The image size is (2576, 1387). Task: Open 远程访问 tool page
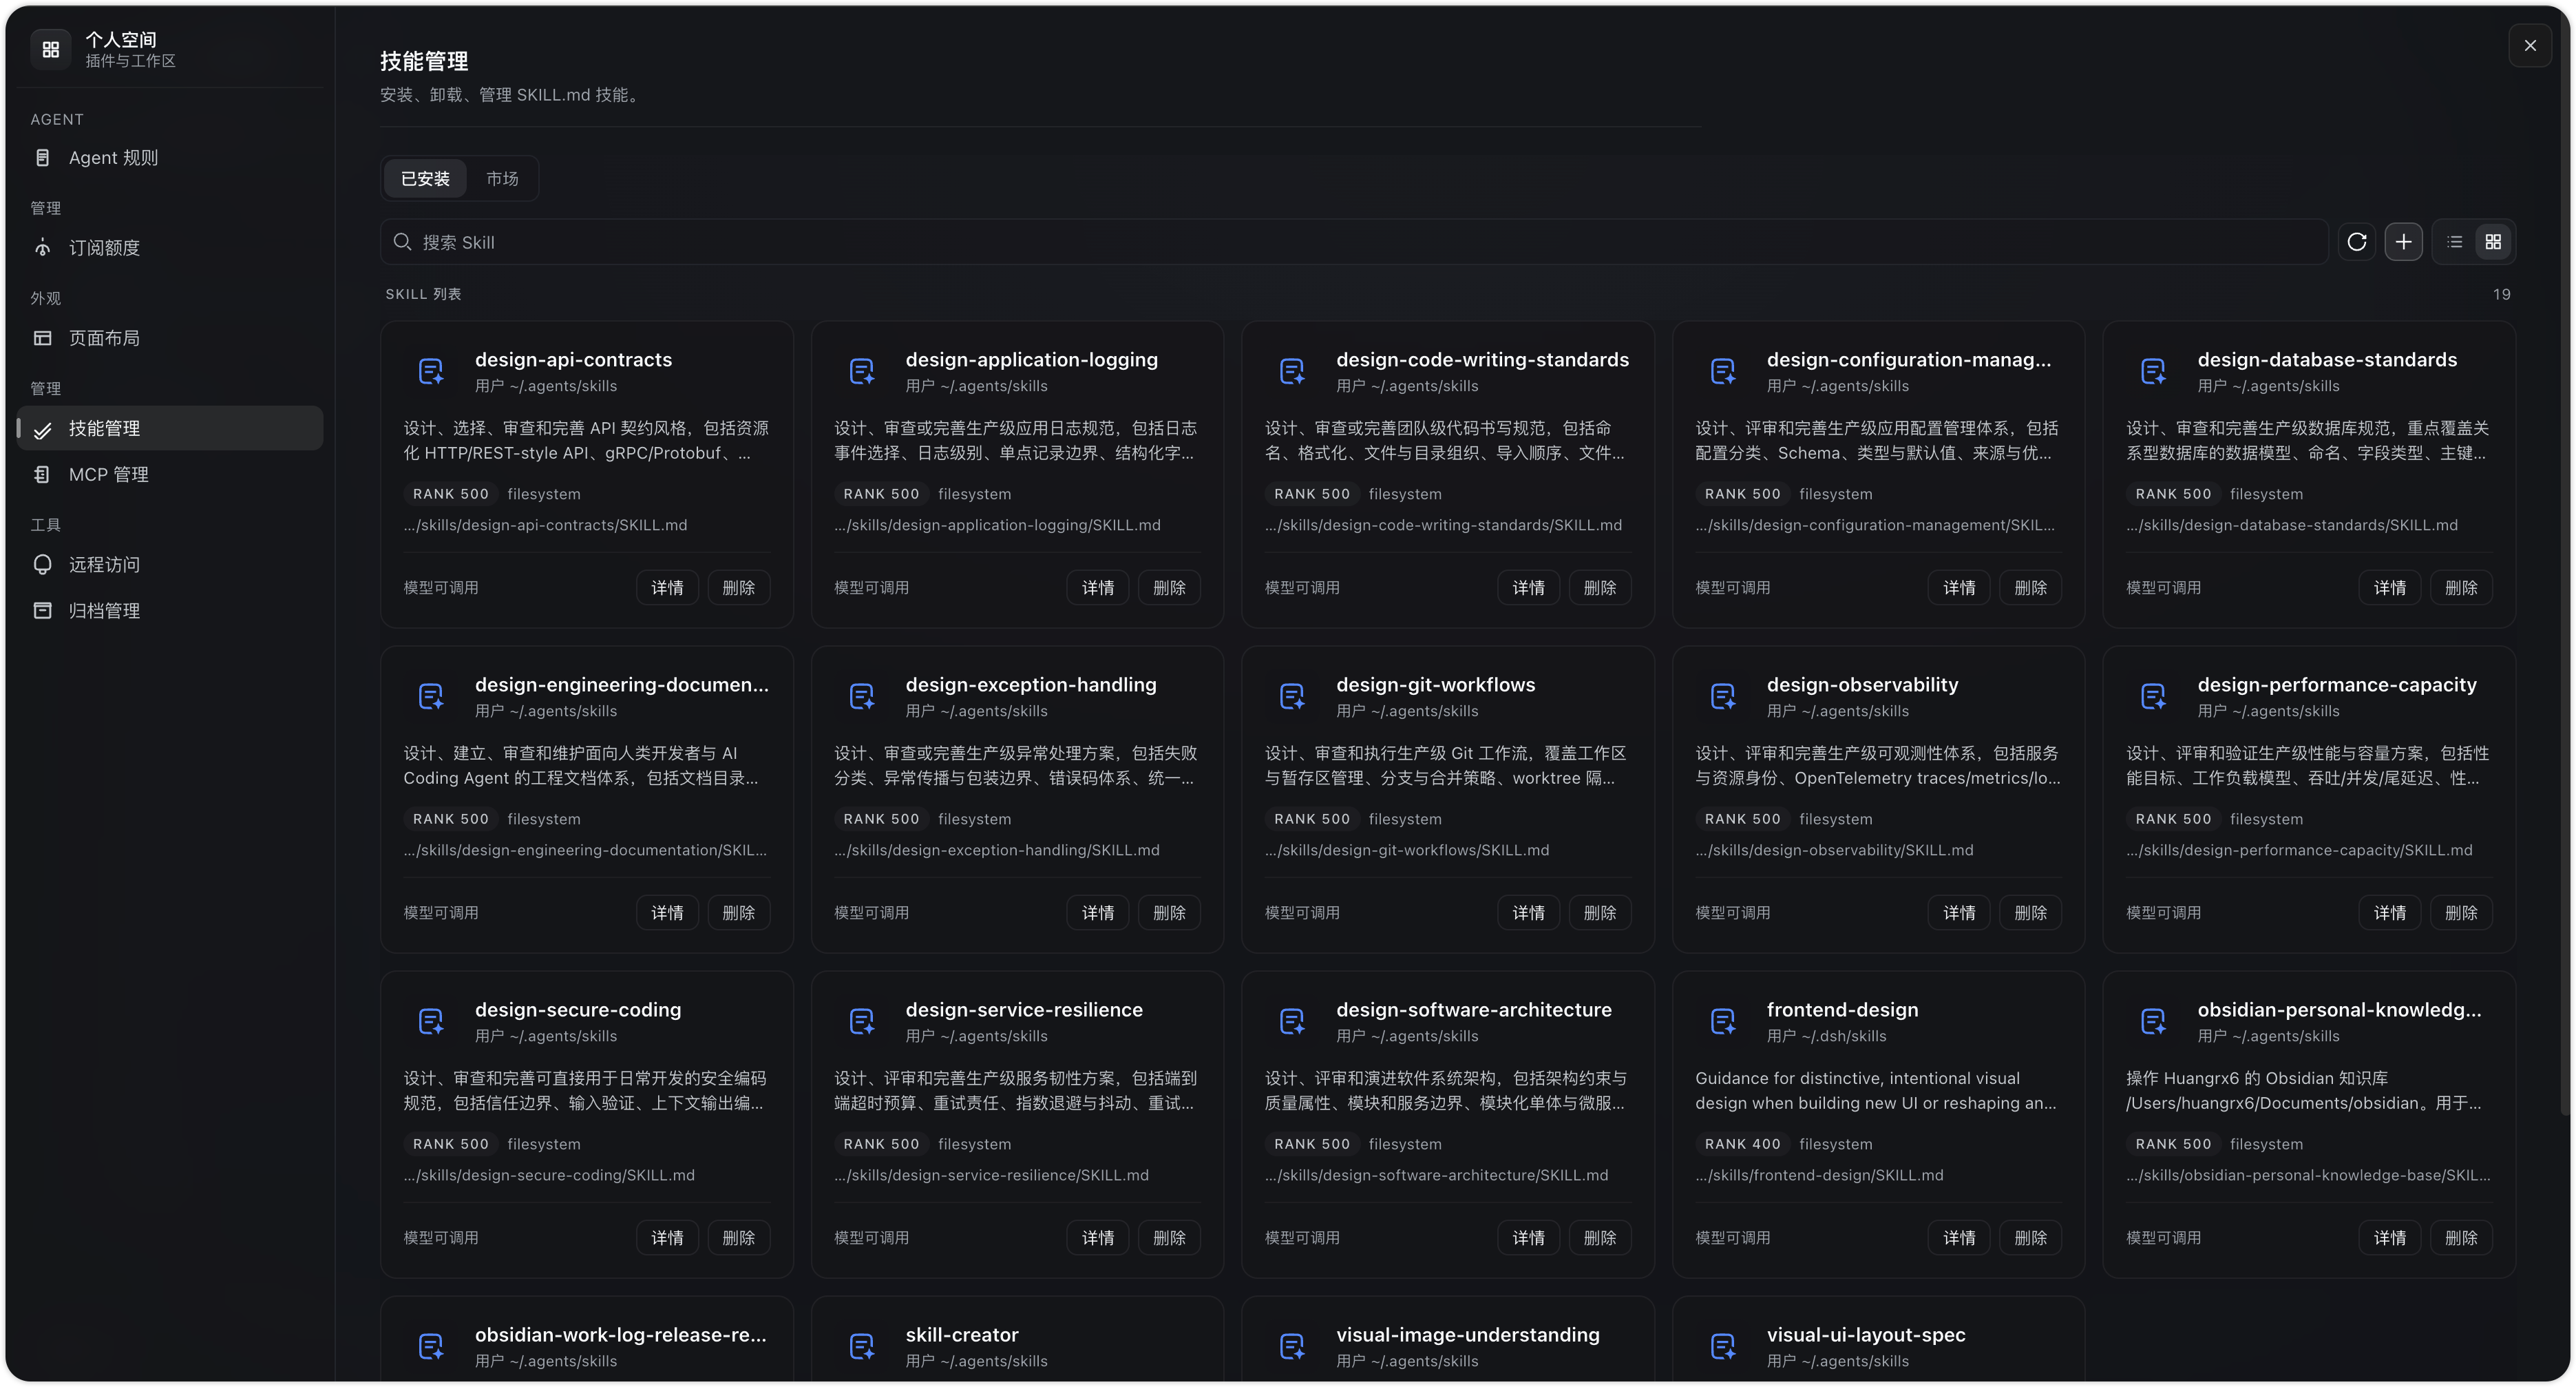(x=170, y=565)
